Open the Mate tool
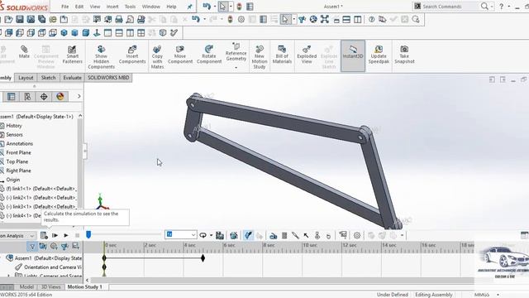Viewport: 529px width, 298px height. click(x=24, y=52)
